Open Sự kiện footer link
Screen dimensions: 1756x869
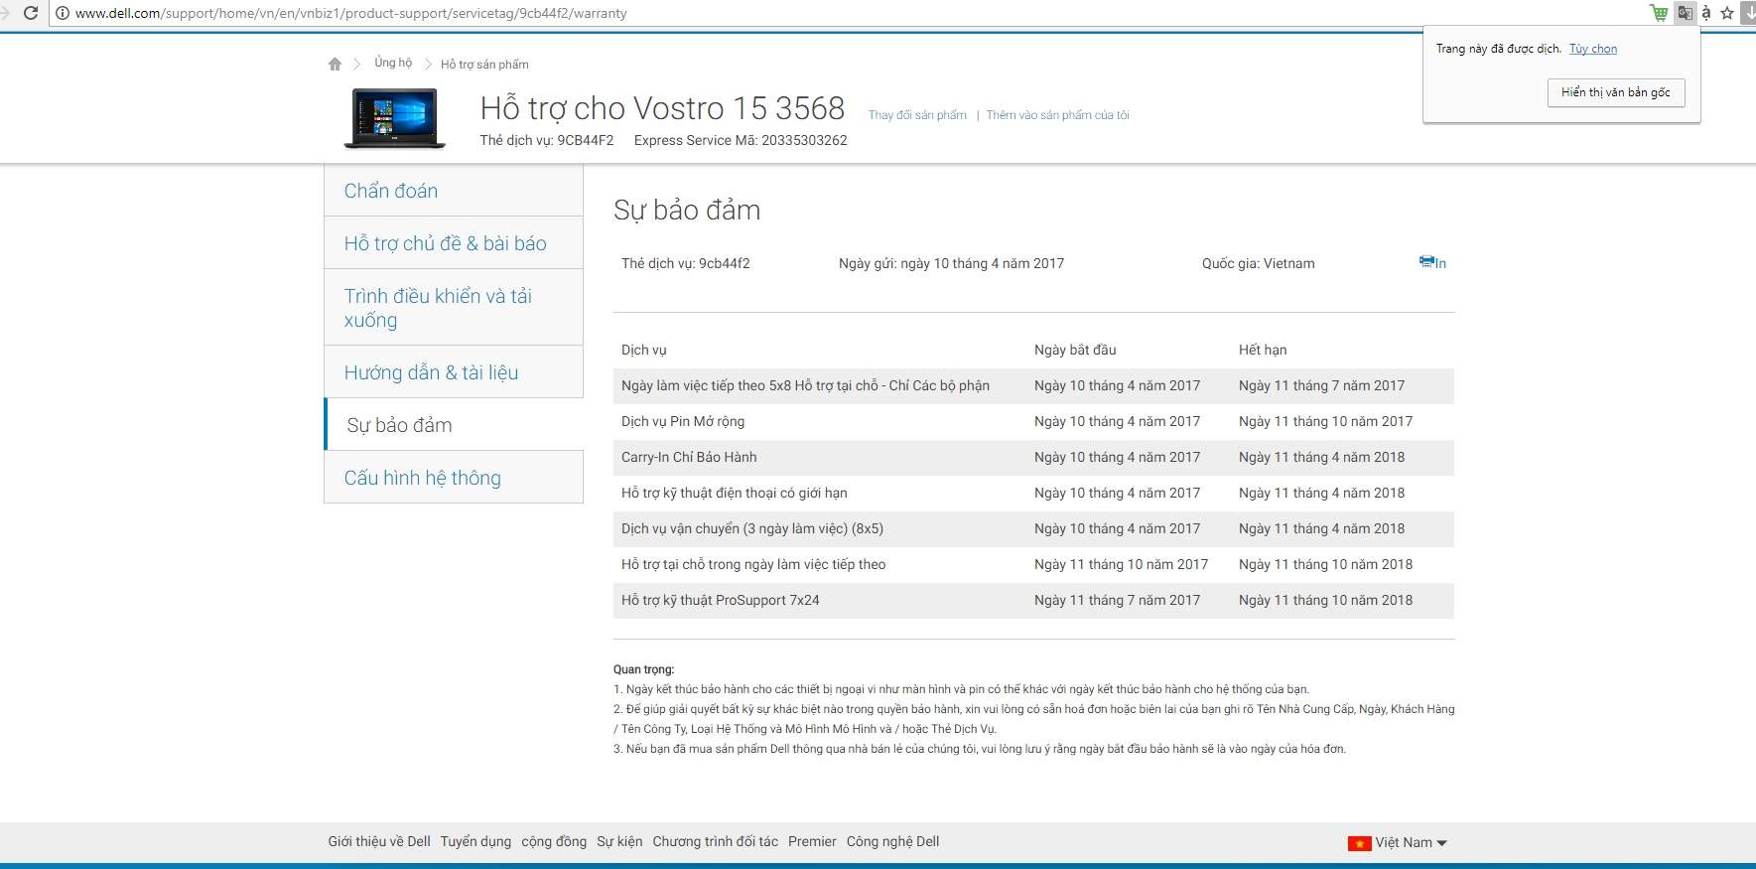point(619,841)
